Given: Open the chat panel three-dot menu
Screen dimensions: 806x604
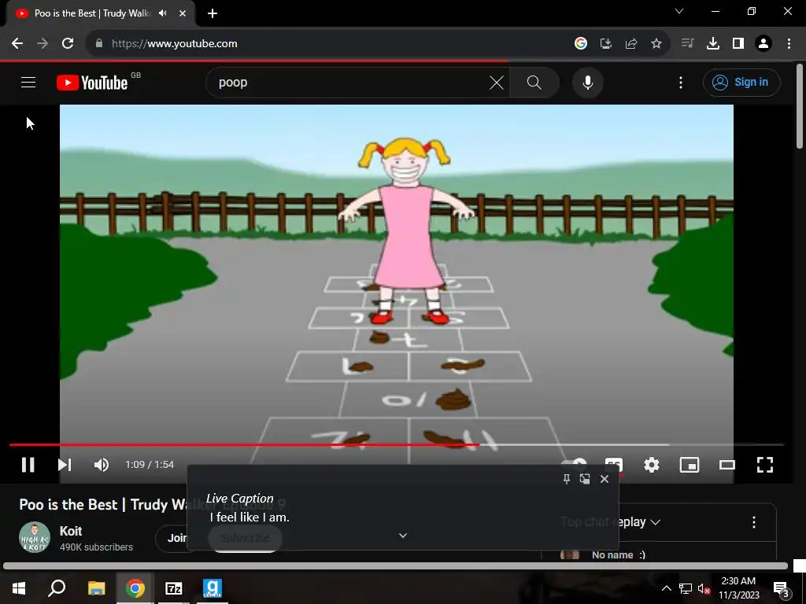Looking at the screenshot, I should click(x=753, y=522).
